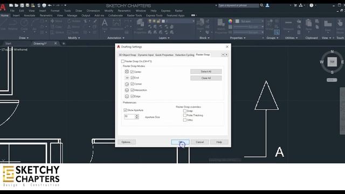
Task: Click the shopping cart icon in title bar
Action: coord(295,5)
